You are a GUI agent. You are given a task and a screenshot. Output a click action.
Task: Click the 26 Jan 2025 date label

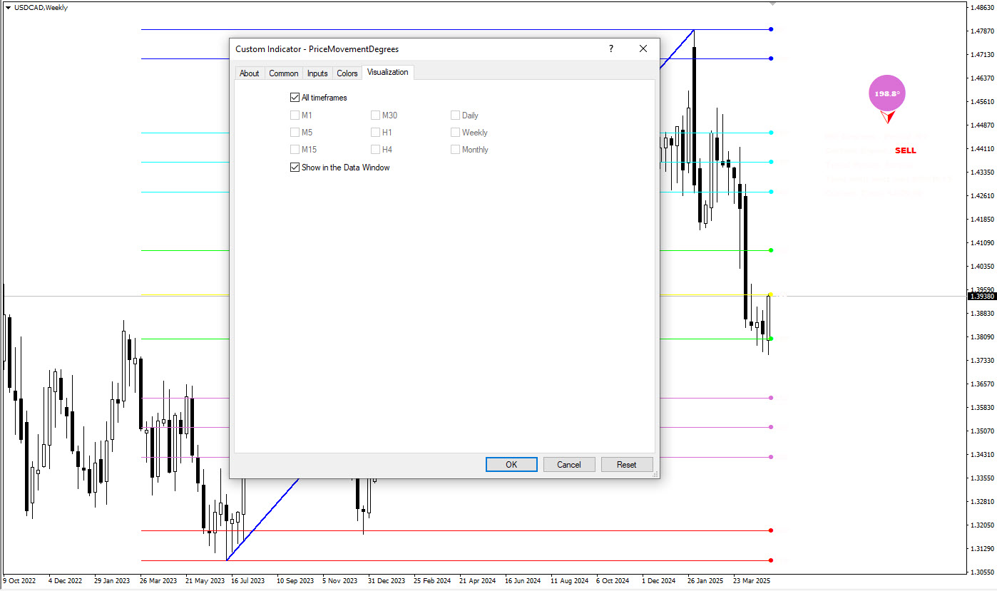706,580
